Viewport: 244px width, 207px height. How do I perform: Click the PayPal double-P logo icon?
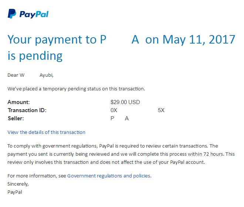[12, 14]
